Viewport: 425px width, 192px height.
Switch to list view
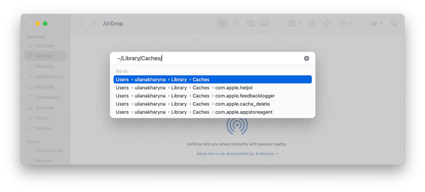click(x=236, y=23)
